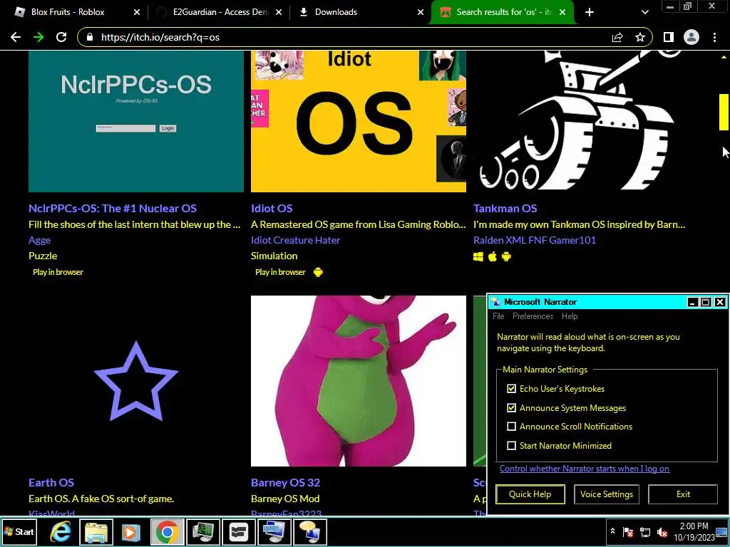Visit Idiot Creature Hater author page
730x547 pixels.
pos(296,241)
